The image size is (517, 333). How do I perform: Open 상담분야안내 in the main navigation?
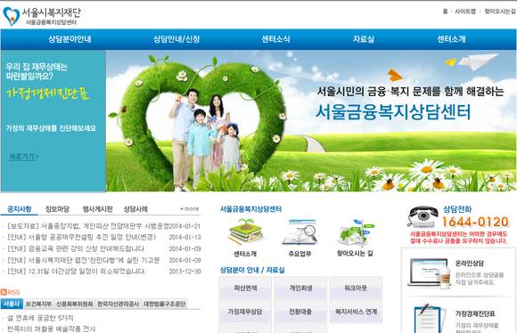(x=70, y=39)
